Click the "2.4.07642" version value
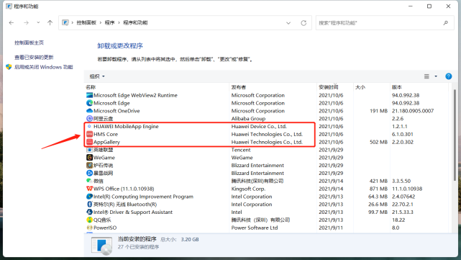This screenshot has height=260, width=461. pos(403,197)
